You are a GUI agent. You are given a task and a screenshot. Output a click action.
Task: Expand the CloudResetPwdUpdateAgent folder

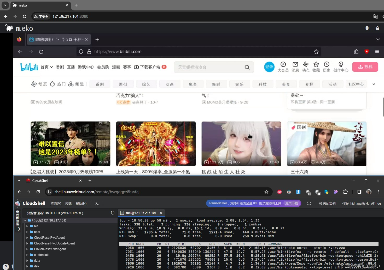27,243
